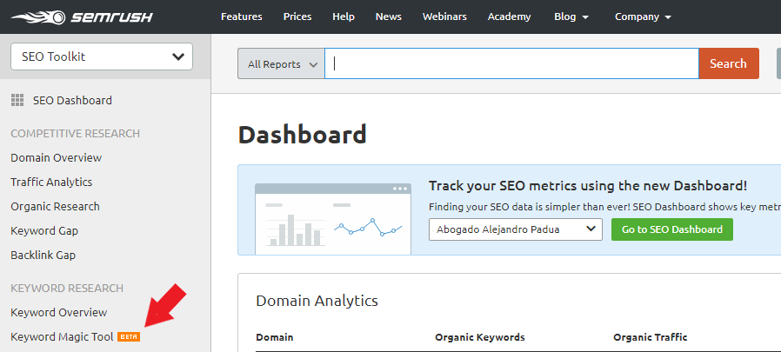Expand the Blog menu

[571, 17]
